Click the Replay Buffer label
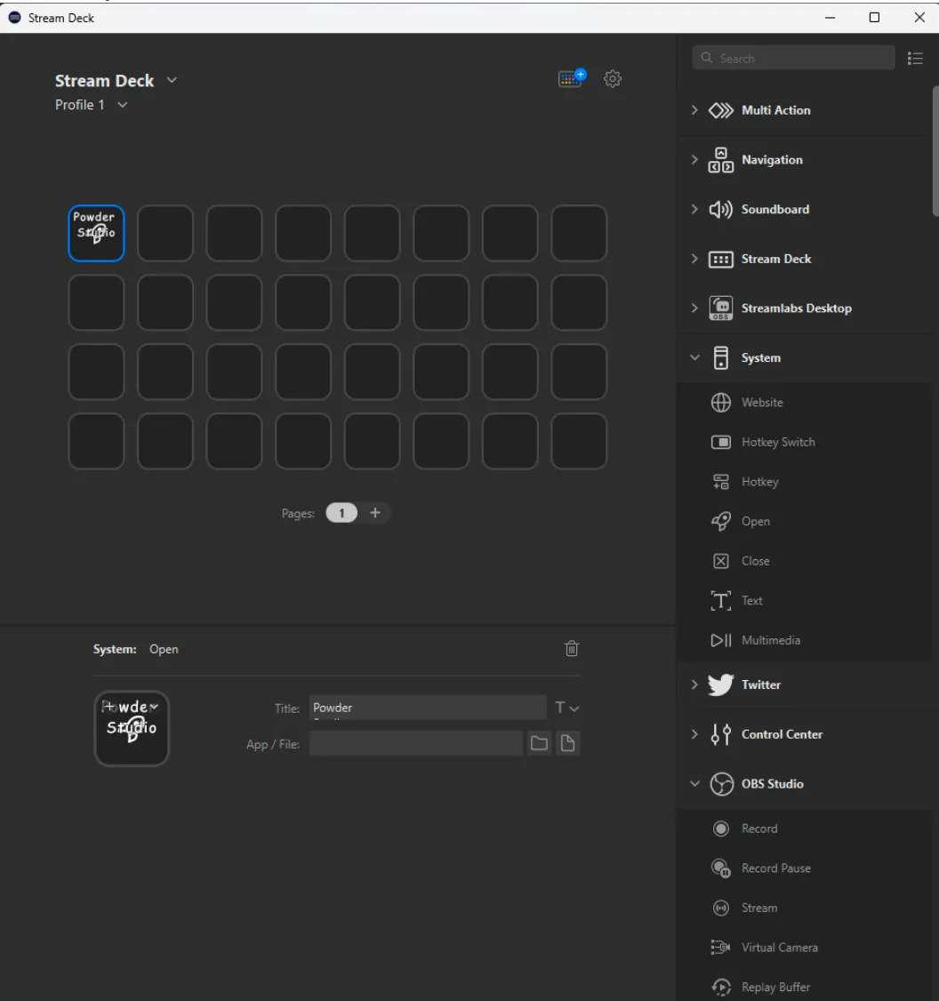 pos(775,987)
